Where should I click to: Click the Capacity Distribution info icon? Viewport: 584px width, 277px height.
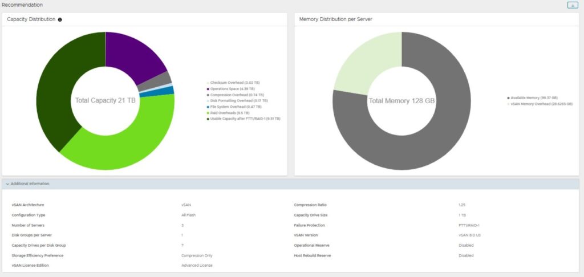(60, 19)
